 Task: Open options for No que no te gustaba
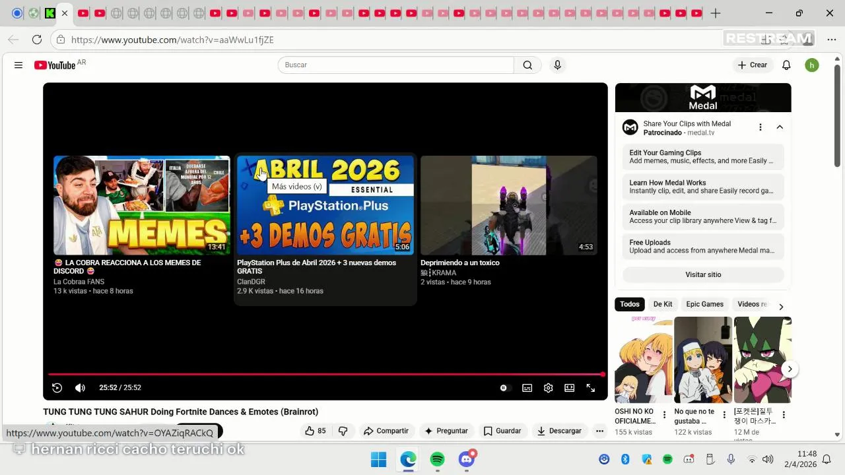(x=724, y=415)
